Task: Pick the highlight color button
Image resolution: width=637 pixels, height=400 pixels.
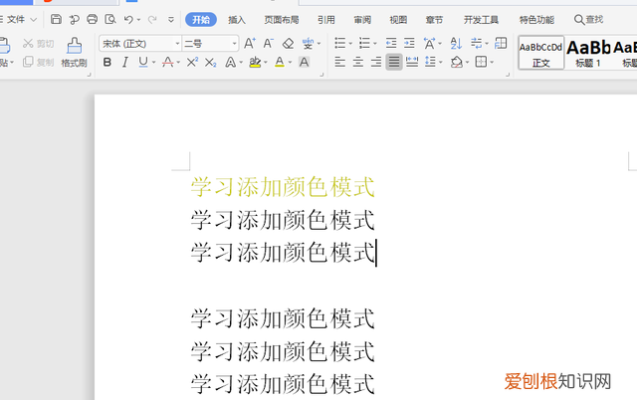Action: pyautogui.click(x=255, y=62)
